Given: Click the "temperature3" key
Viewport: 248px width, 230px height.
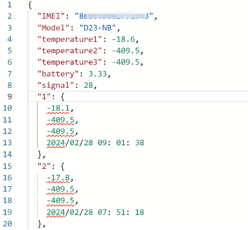Looking at the screenshot, I should click(x=70, y=63).
